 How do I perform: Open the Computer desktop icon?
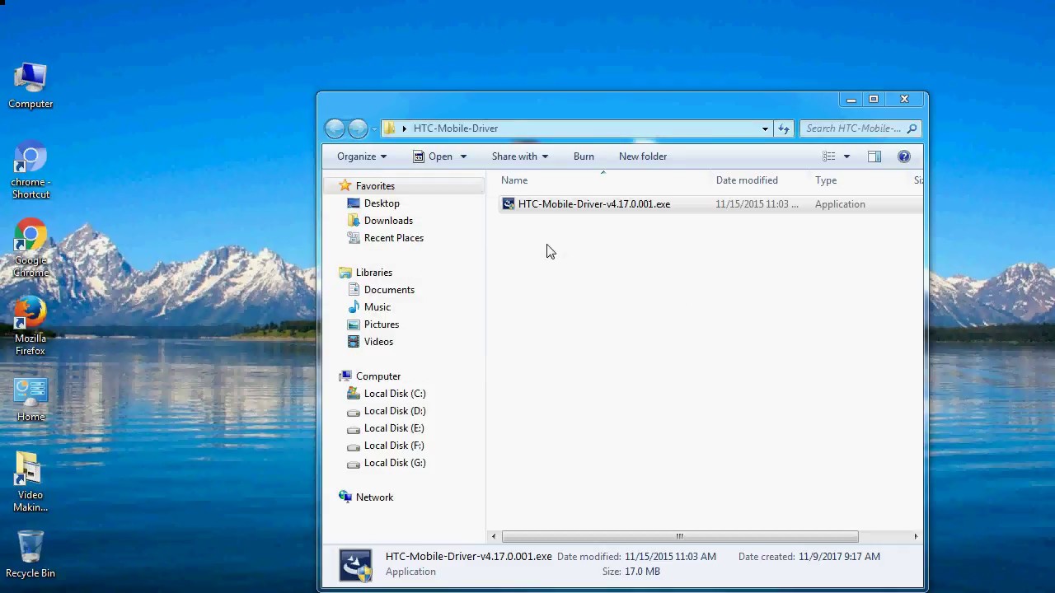point(30,86)
